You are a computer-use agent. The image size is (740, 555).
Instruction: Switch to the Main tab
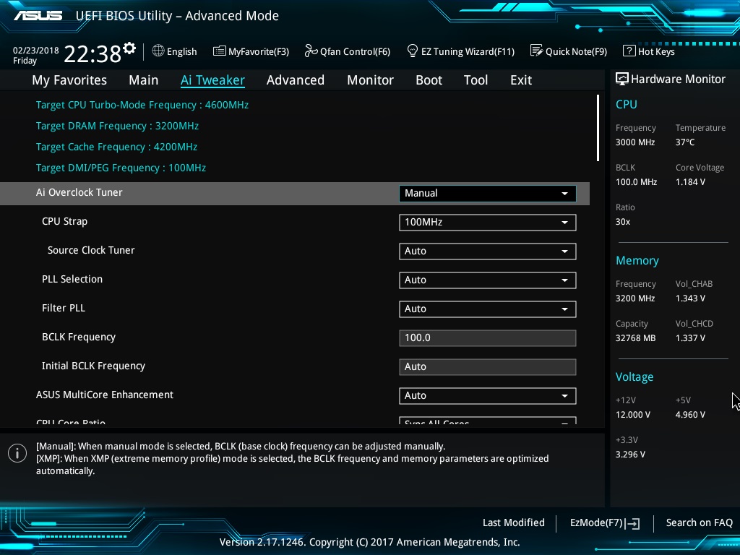click(x=144, y=80)
